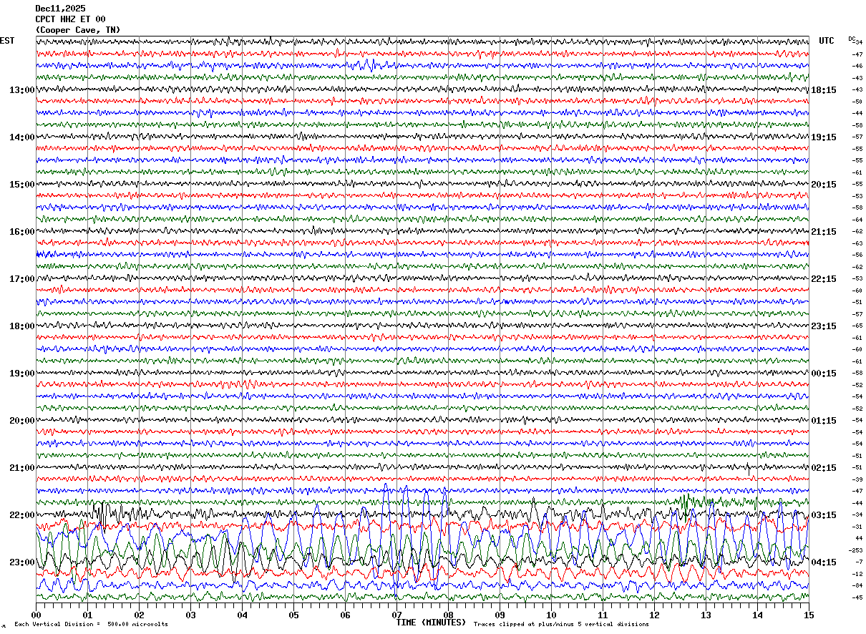Click minute tick label 11 on axis
The width and height of the screenshot is (866, 634).
603,615
